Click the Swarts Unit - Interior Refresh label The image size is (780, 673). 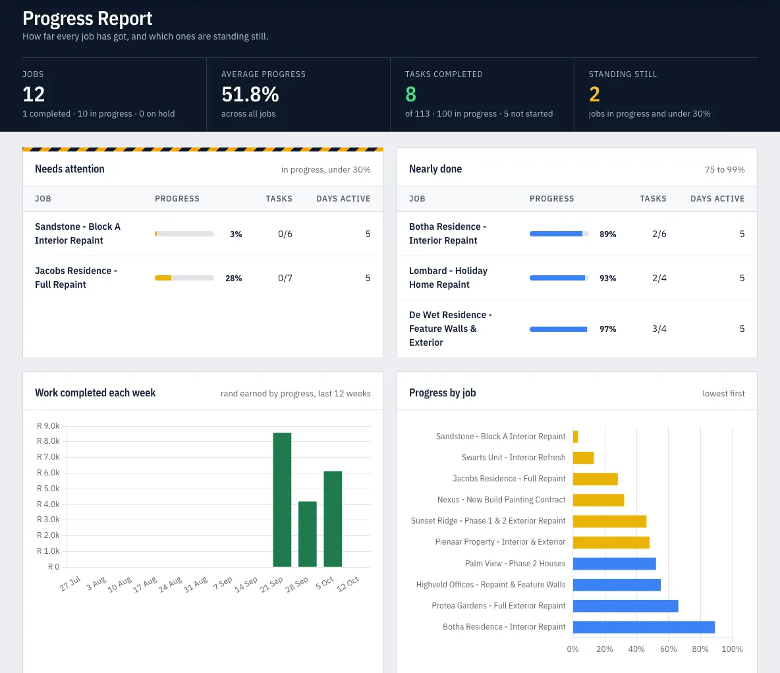tap(513, 458)
